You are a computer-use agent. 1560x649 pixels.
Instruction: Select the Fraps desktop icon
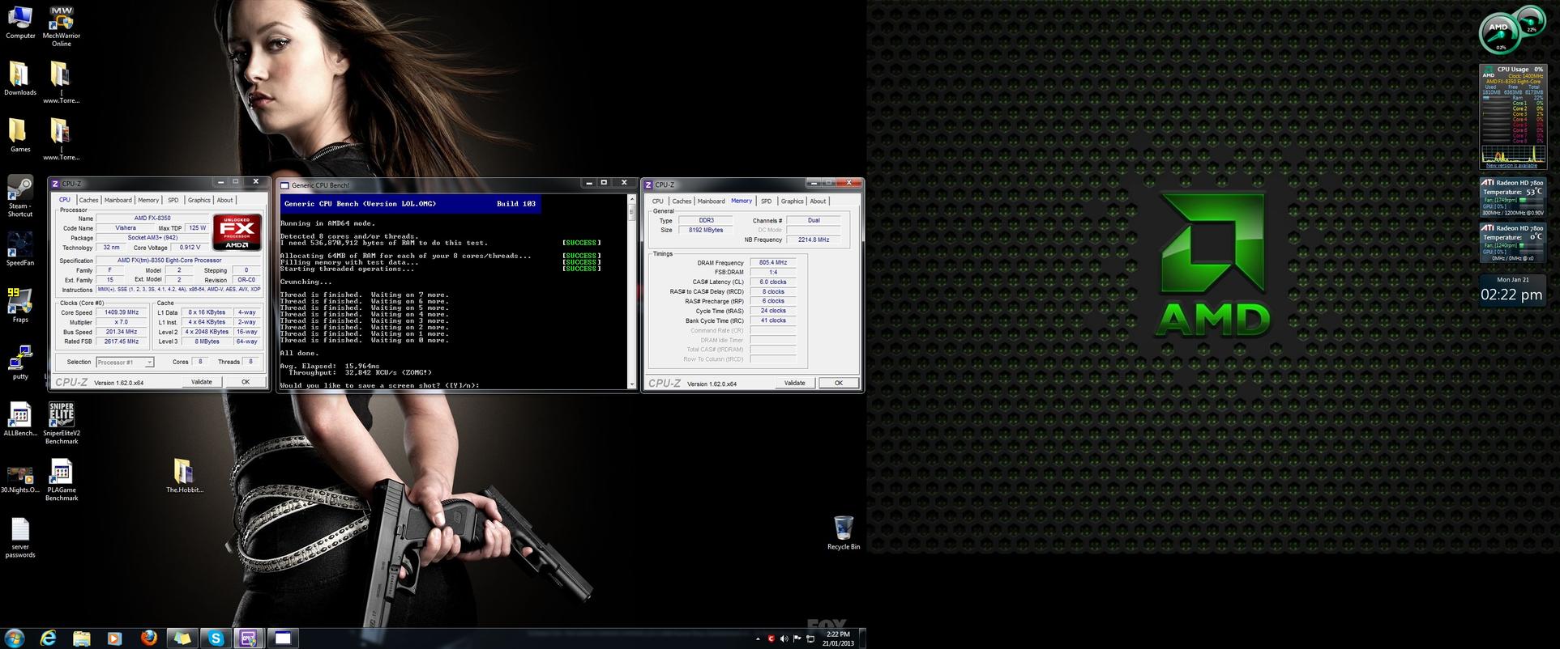[19, 305]
